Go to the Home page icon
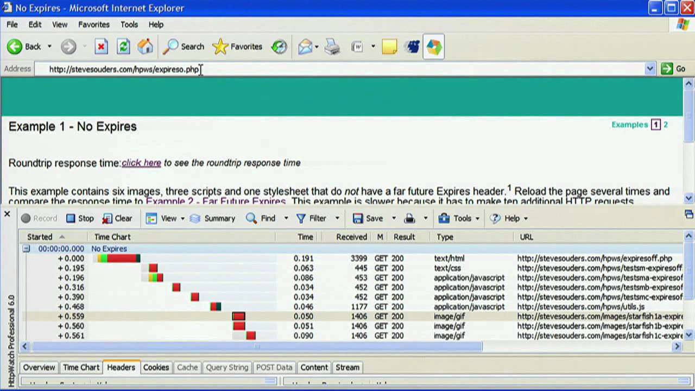The width and height of the screenshot is (695, 391). click(145, 47)
